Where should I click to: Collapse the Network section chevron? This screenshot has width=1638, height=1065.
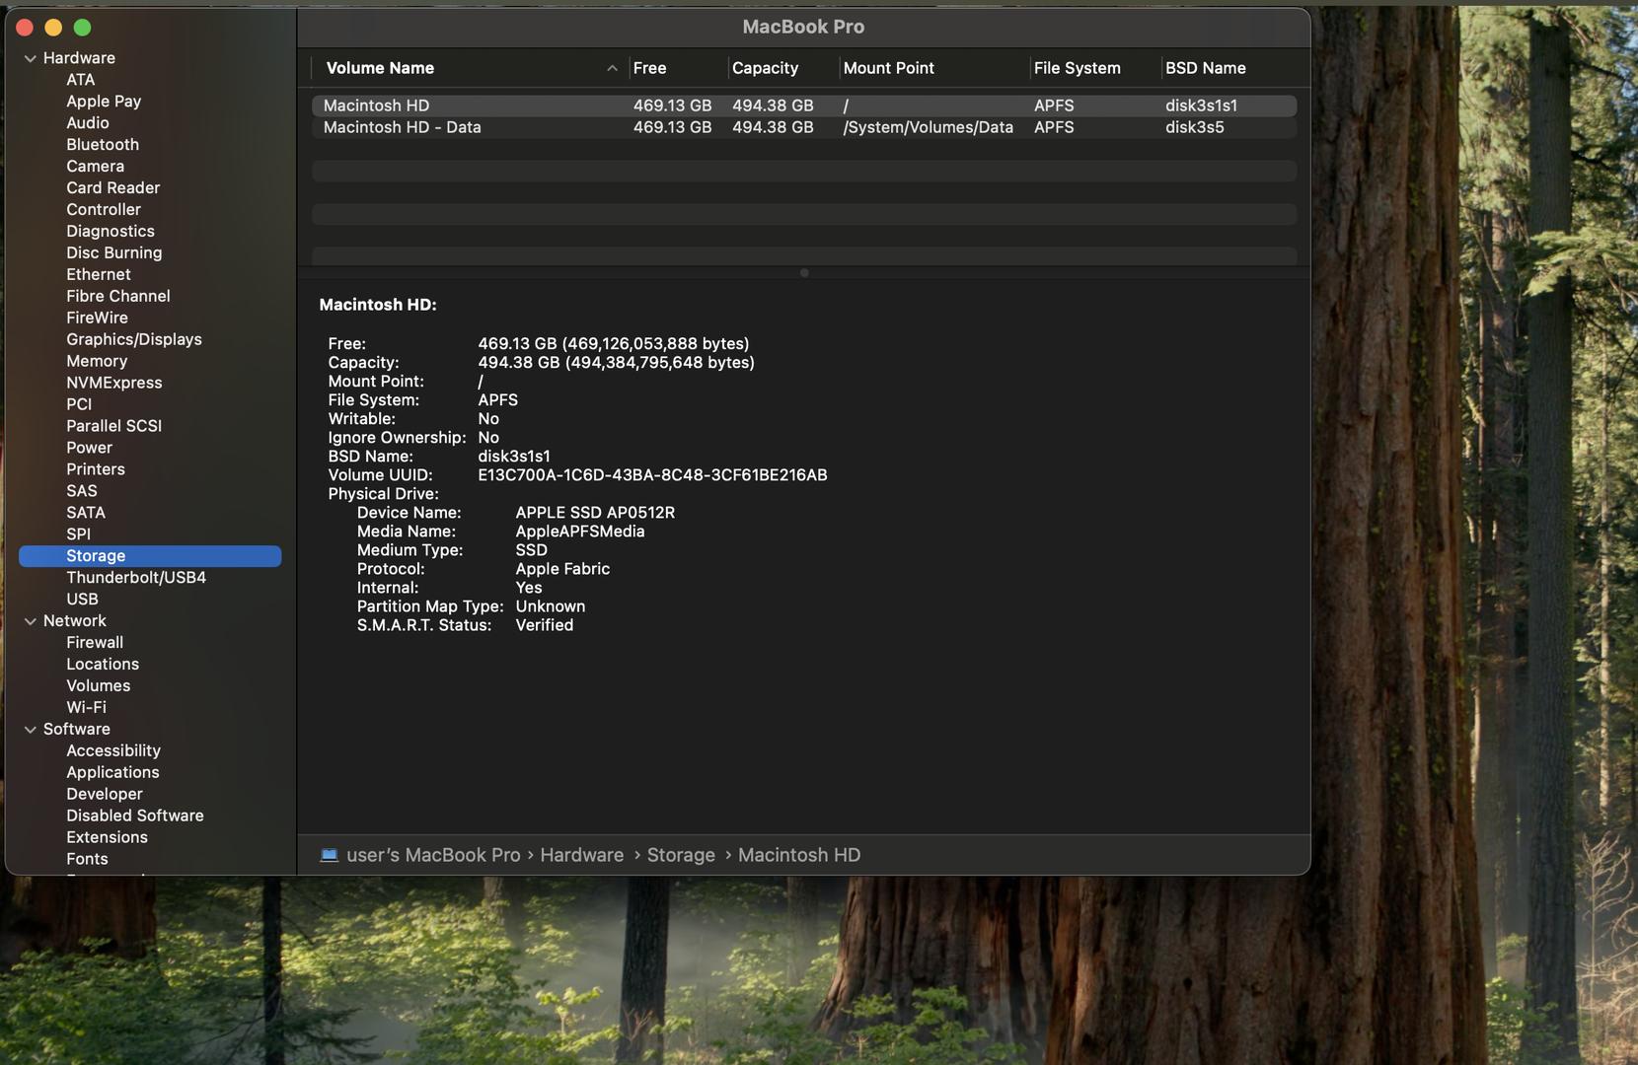[31, 621]
